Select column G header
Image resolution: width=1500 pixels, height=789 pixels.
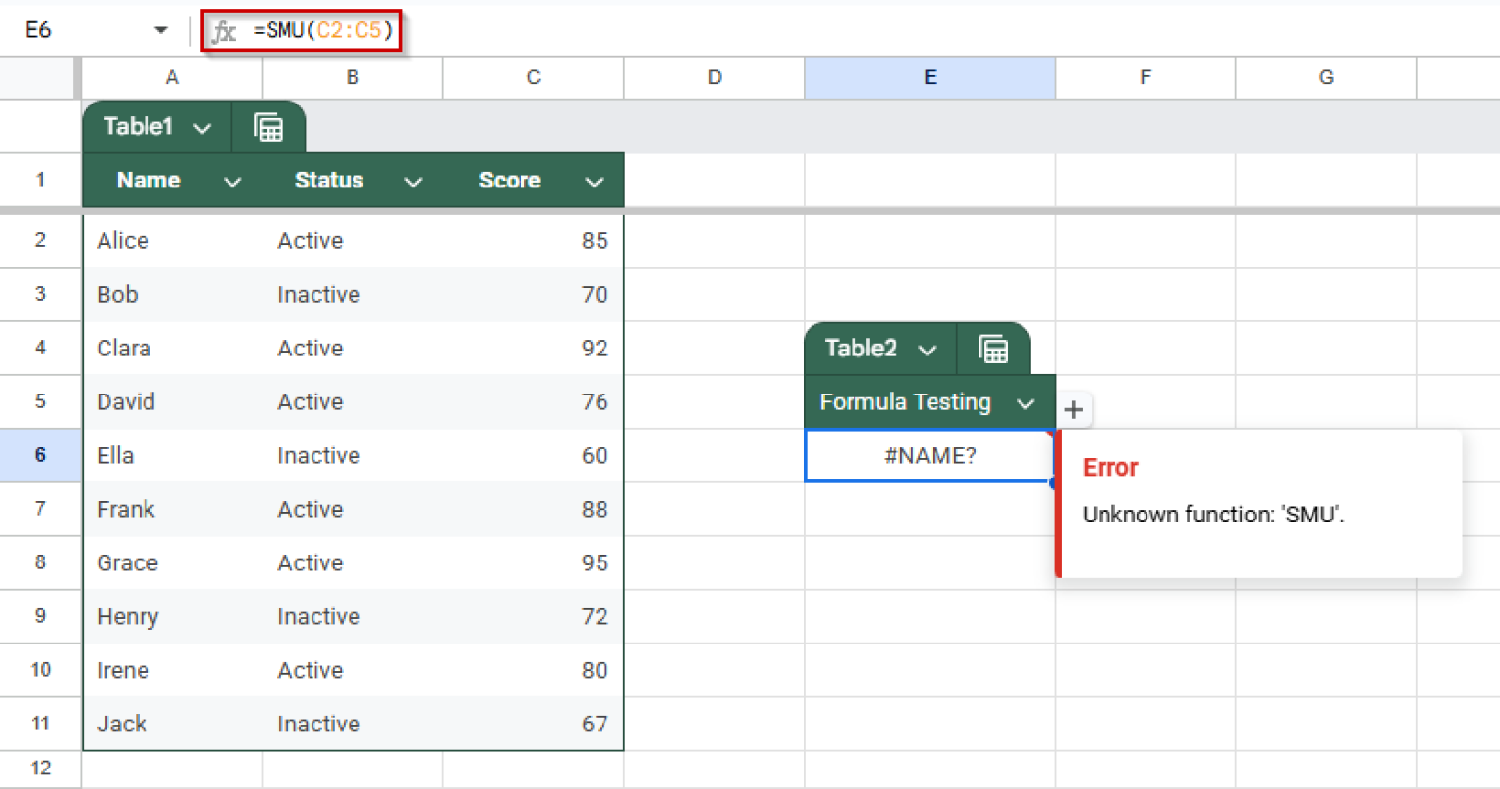[1325, 77]
